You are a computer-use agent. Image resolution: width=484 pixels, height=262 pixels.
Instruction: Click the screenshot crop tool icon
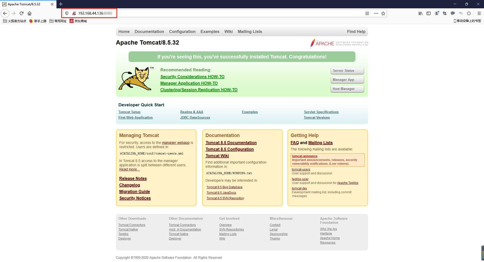click(445, 13)
